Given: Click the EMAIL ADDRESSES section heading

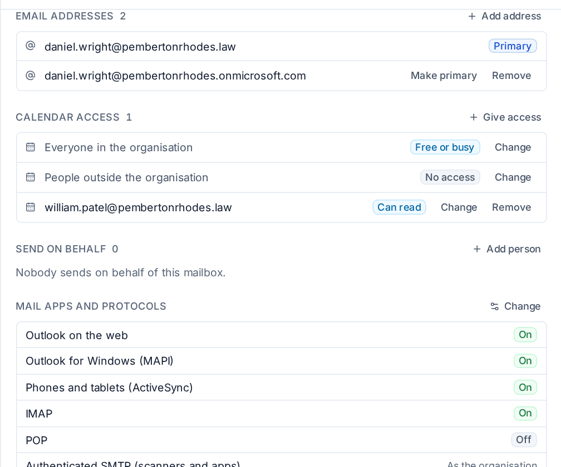Looking at the screenshot, I should [65, 16].
